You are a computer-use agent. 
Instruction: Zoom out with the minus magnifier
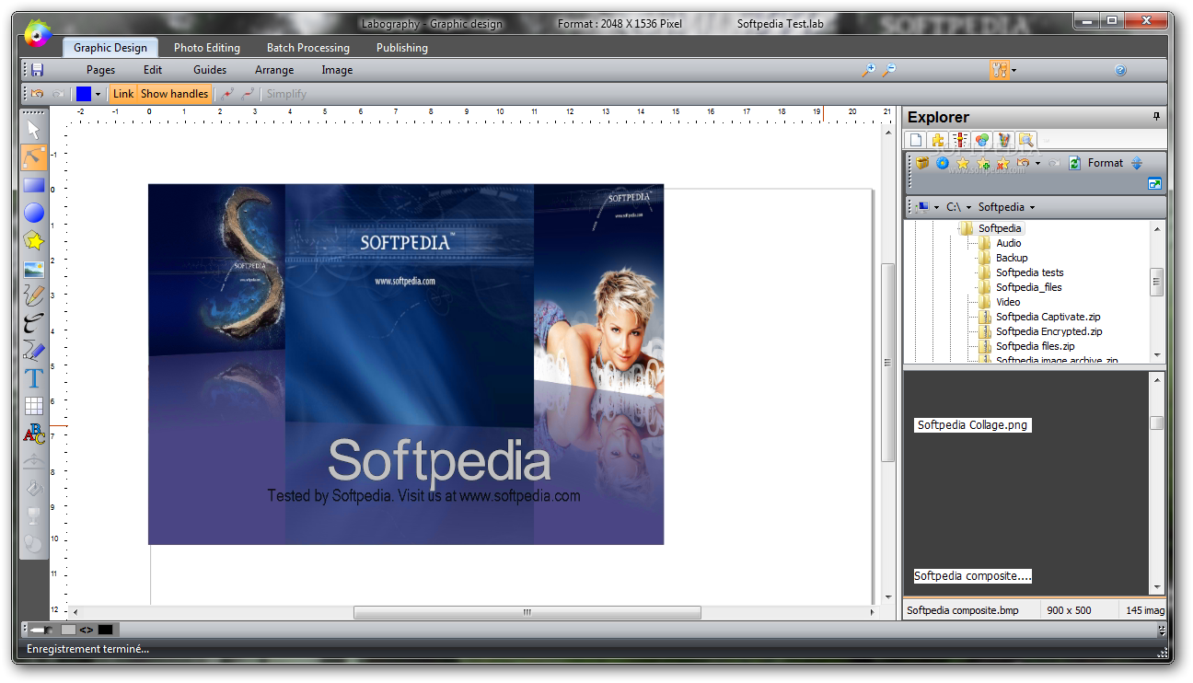point(889,70)
